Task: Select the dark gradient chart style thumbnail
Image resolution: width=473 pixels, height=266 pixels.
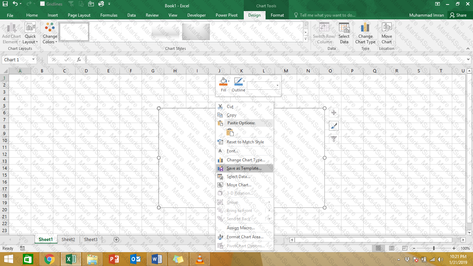Action: coord(196,32)
